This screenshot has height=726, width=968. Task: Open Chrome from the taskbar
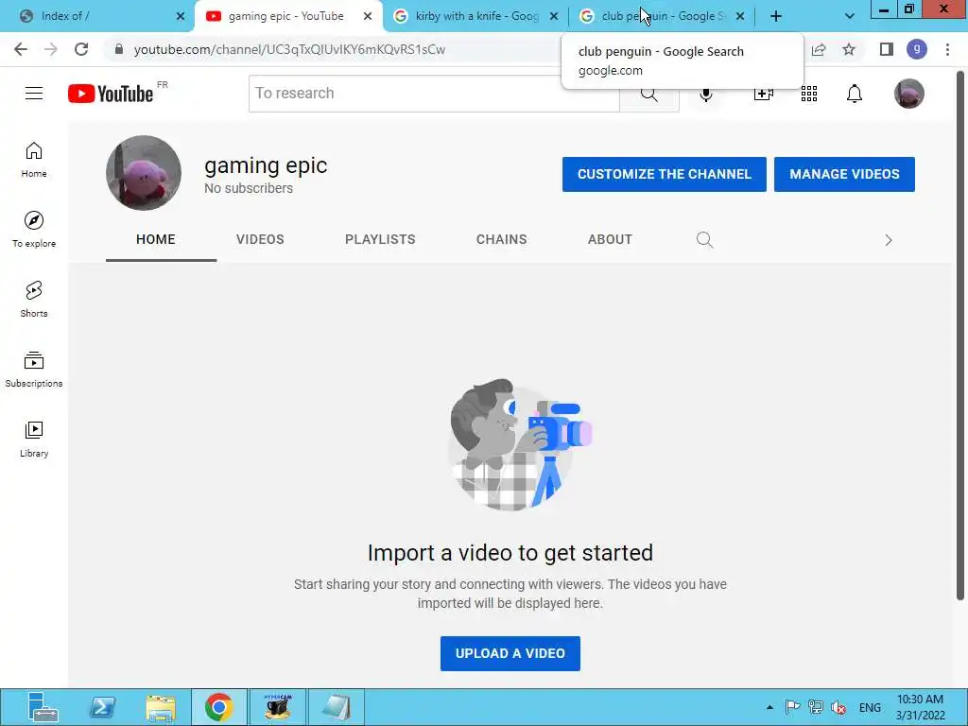point(218,707)
